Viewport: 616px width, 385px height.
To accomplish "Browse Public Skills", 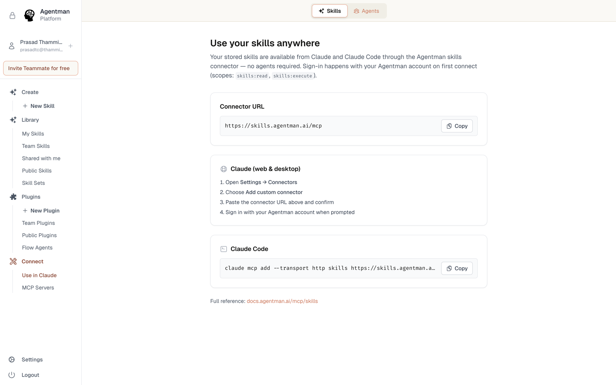I will point(37,171).
